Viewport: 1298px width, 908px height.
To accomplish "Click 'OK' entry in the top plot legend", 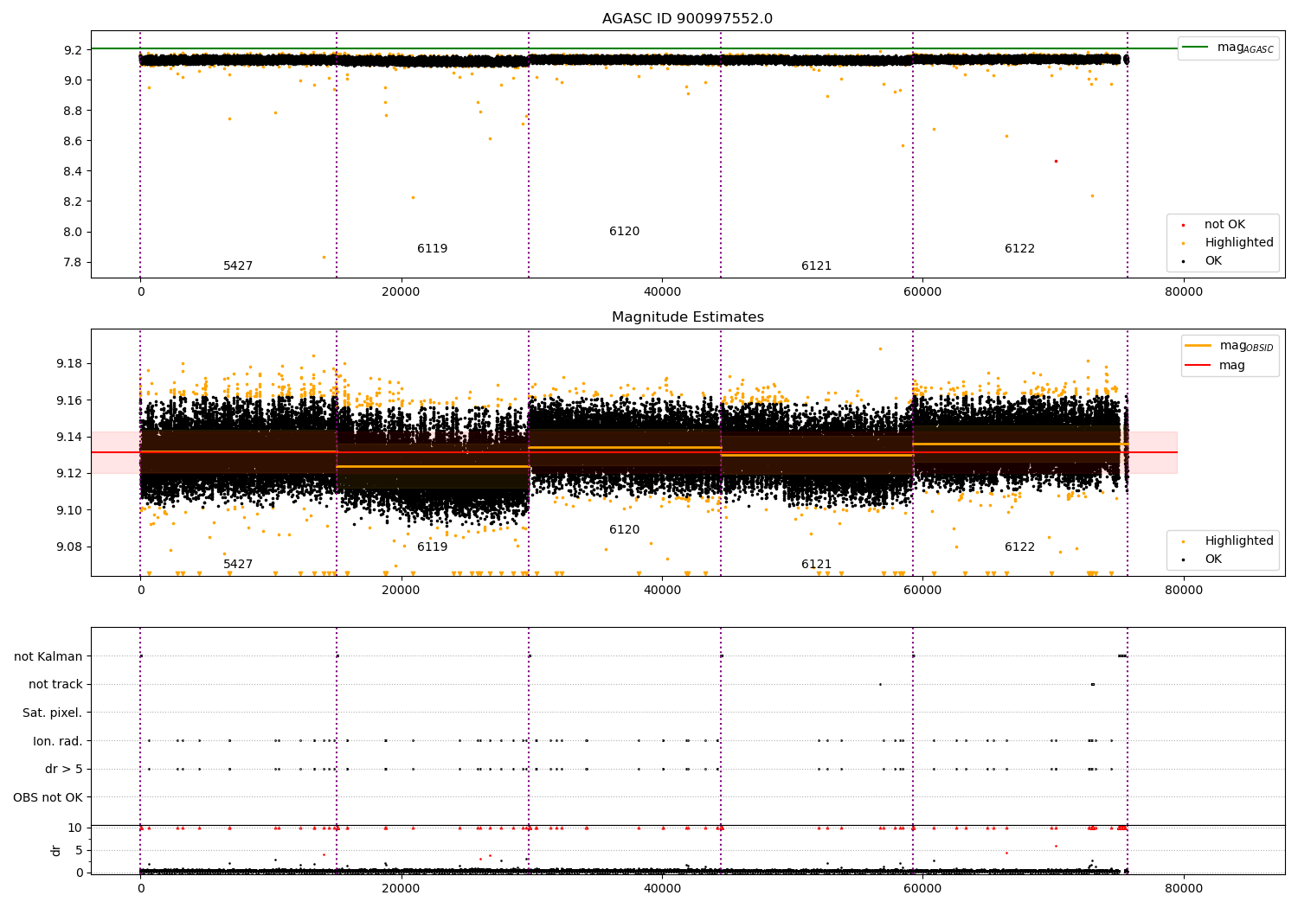I will (1213, 261).
